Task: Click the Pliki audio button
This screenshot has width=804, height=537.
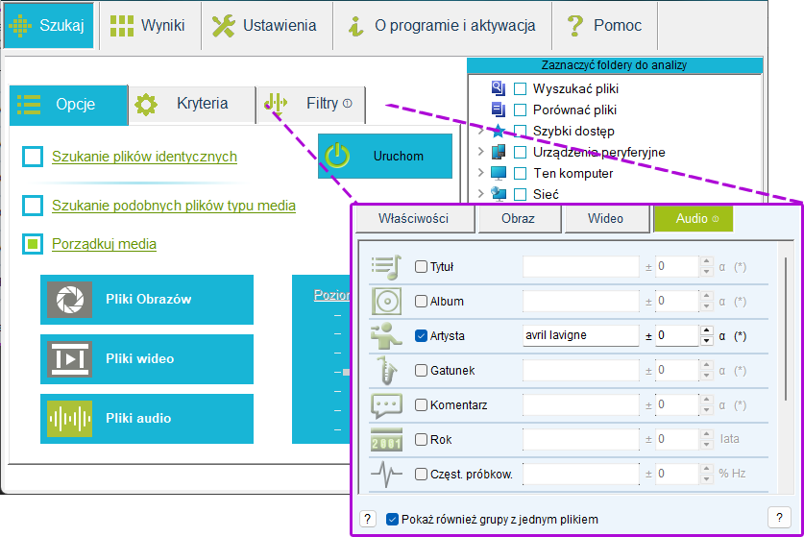Action: pyautogui.click(x=147, y=419)
